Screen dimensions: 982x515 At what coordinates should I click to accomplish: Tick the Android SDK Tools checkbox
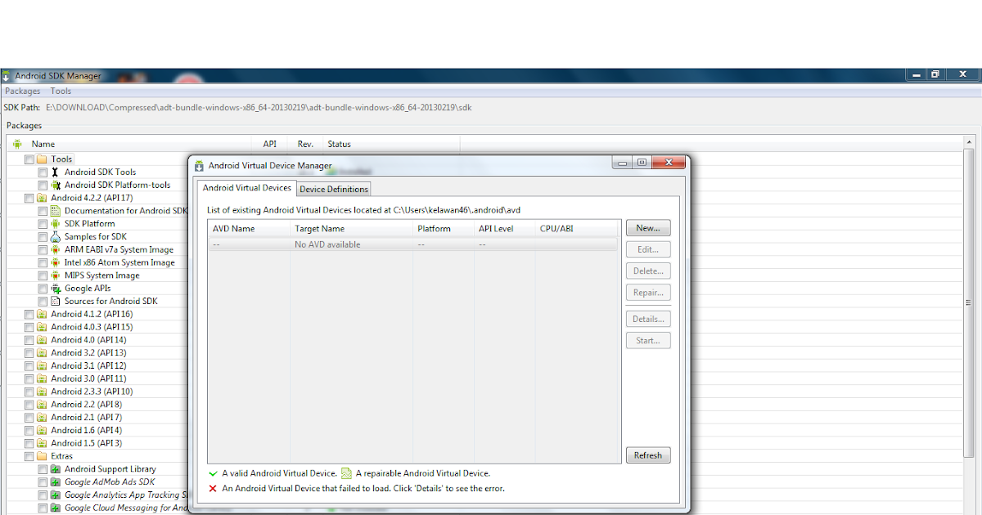click(43, 172)
